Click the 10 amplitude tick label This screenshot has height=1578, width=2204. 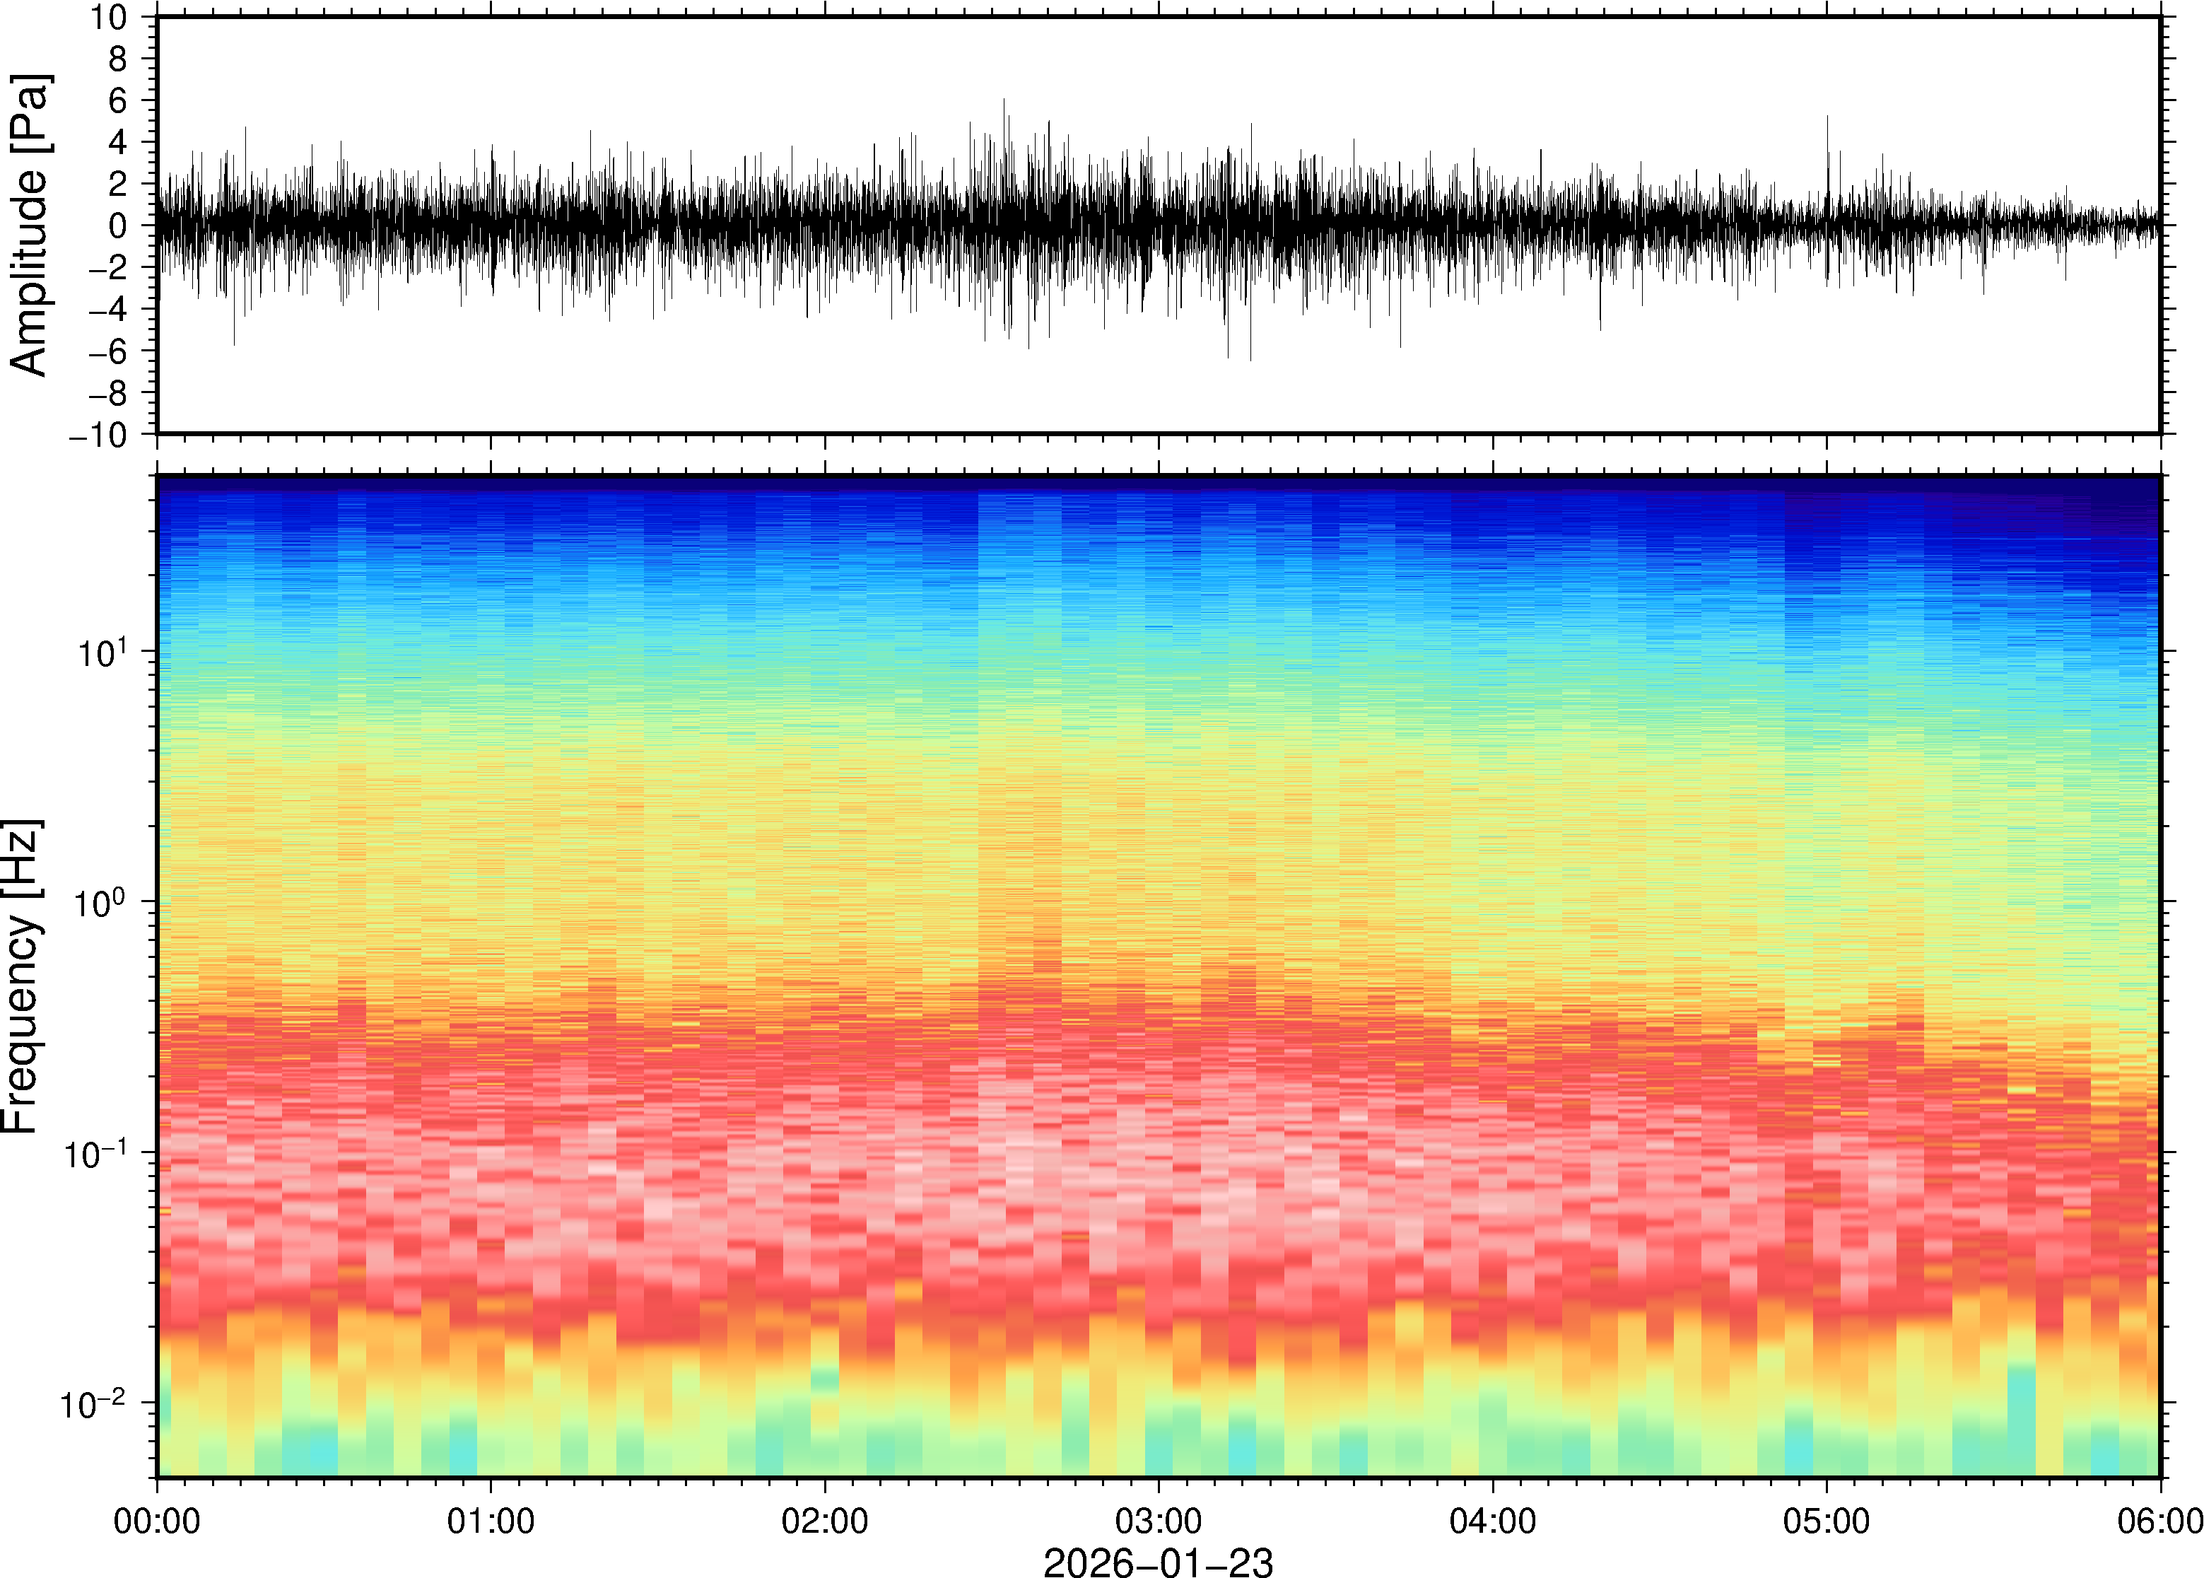click(109, 18)
